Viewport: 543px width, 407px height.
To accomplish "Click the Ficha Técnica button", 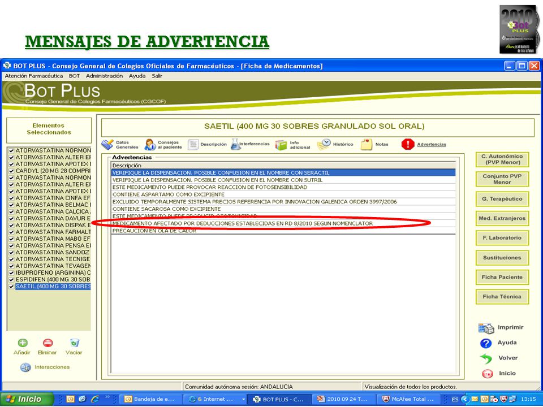I will [502, 297].
